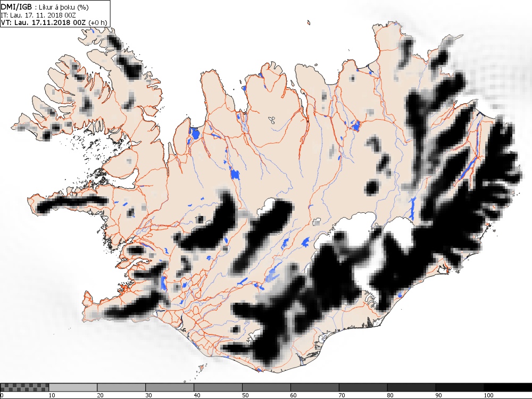The height and width of the screenshot is (399, 532).
Task: Click the legend label '0'
Action: pyautogui.click(x=2, y=395)
